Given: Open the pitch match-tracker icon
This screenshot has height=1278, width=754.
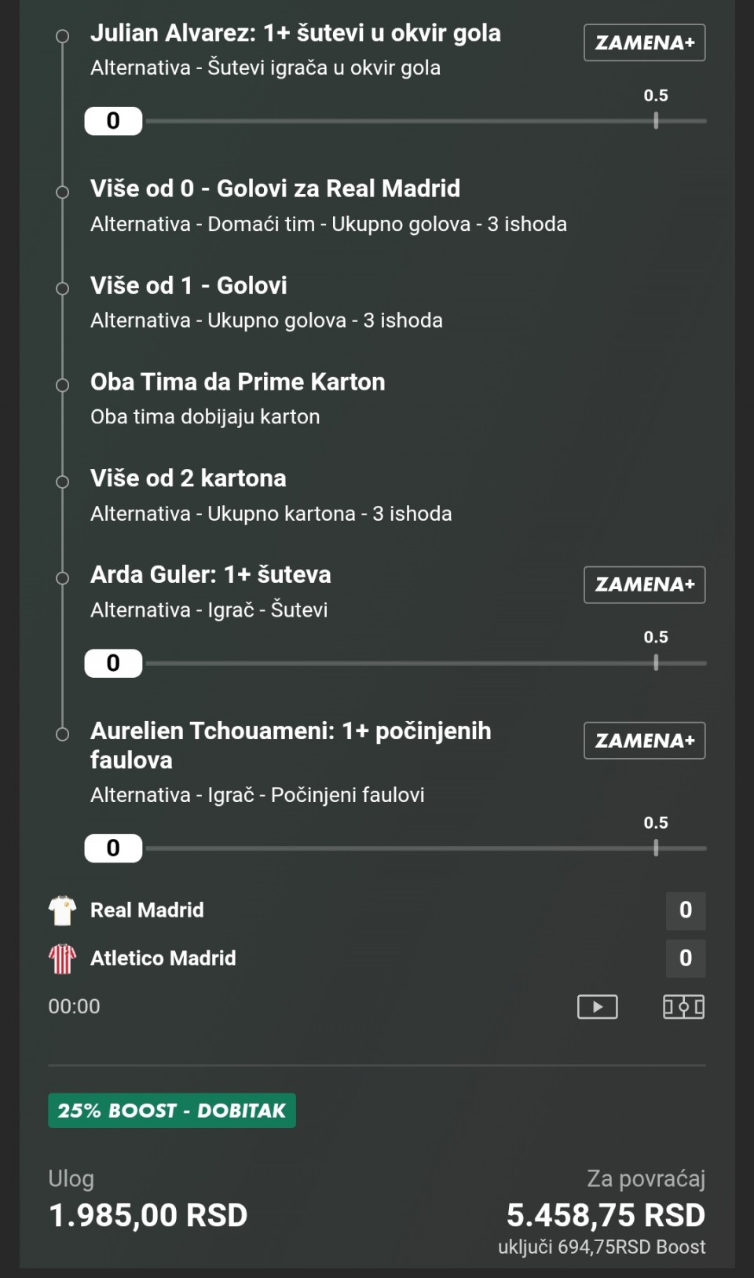Looking at the screenshot, I should (x=683, y=1006).
